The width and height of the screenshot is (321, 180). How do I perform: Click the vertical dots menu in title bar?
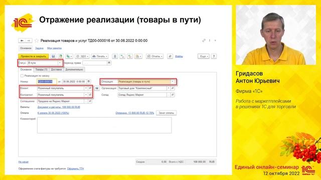point(210,40)
